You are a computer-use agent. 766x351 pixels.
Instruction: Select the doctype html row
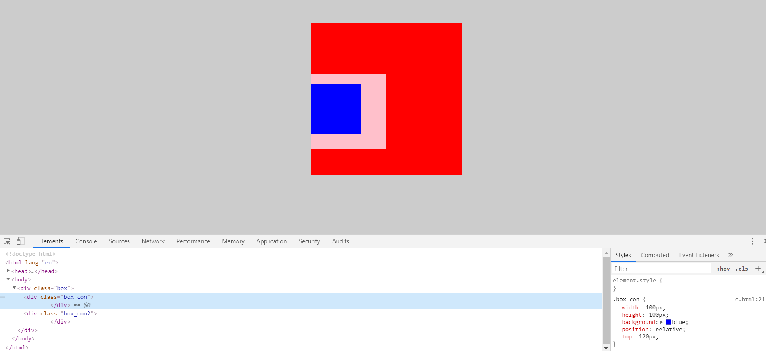[30, 254]
